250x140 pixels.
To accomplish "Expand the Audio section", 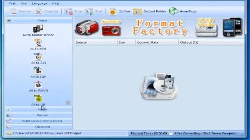I will (39, 109).
